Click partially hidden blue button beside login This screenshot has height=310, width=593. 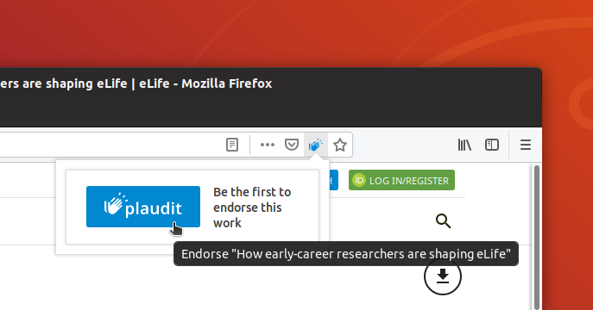click(x=333, y=180)
